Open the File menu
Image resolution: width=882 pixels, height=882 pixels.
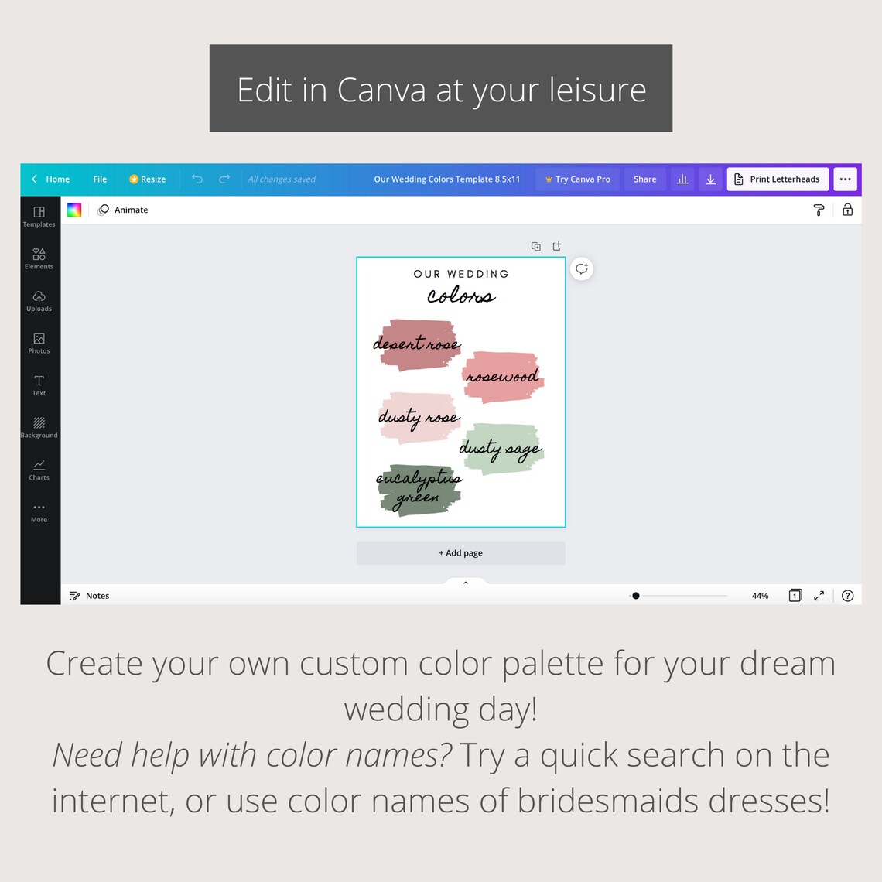coord(100,179)
